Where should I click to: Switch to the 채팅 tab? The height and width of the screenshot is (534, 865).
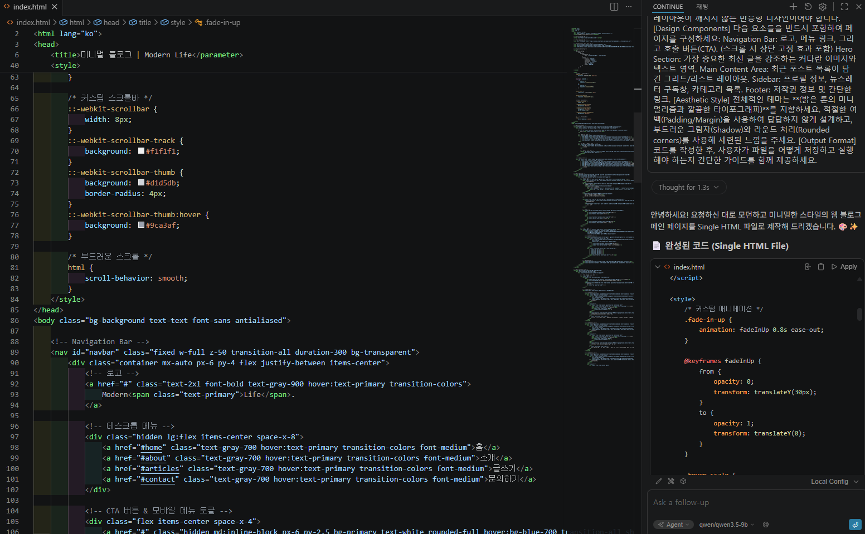(702, 7)
